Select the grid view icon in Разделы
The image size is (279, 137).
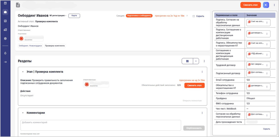tap(187, 61)
